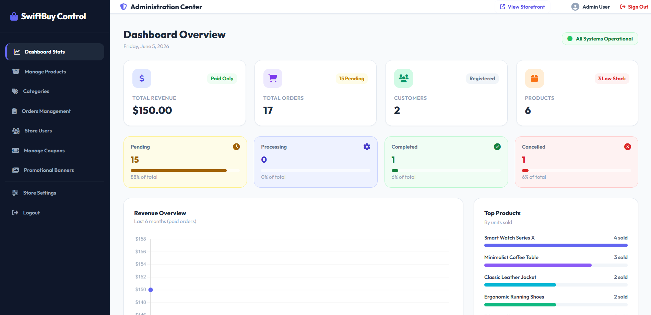The image size is (651, 315).
Task: Click the $150 data point on revenue chart
Action: click(151, 290)
